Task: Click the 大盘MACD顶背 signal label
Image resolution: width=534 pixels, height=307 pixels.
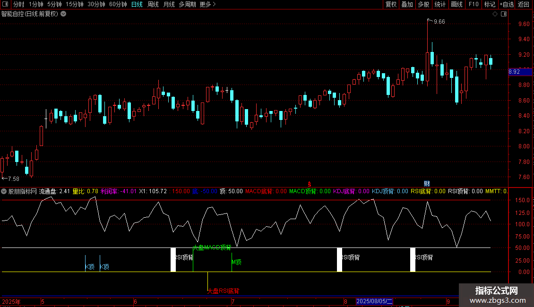Action: pos(212,247)
